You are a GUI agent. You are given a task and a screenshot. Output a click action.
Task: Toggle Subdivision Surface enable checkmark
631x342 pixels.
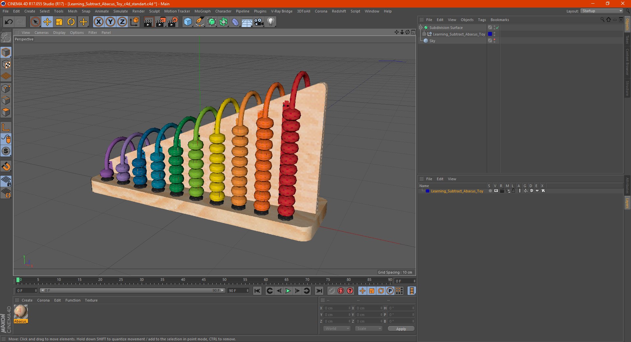[497, 28]
